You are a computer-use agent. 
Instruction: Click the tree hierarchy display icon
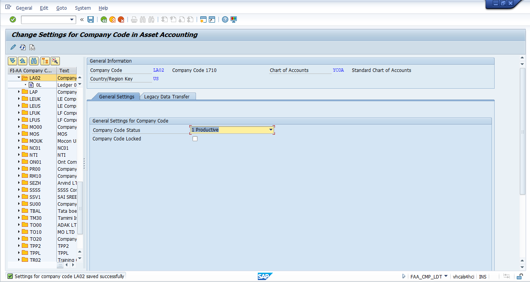point(45,61)
